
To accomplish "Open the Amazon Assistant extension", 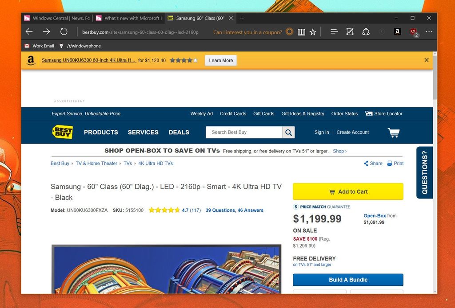I will point(397,31).
